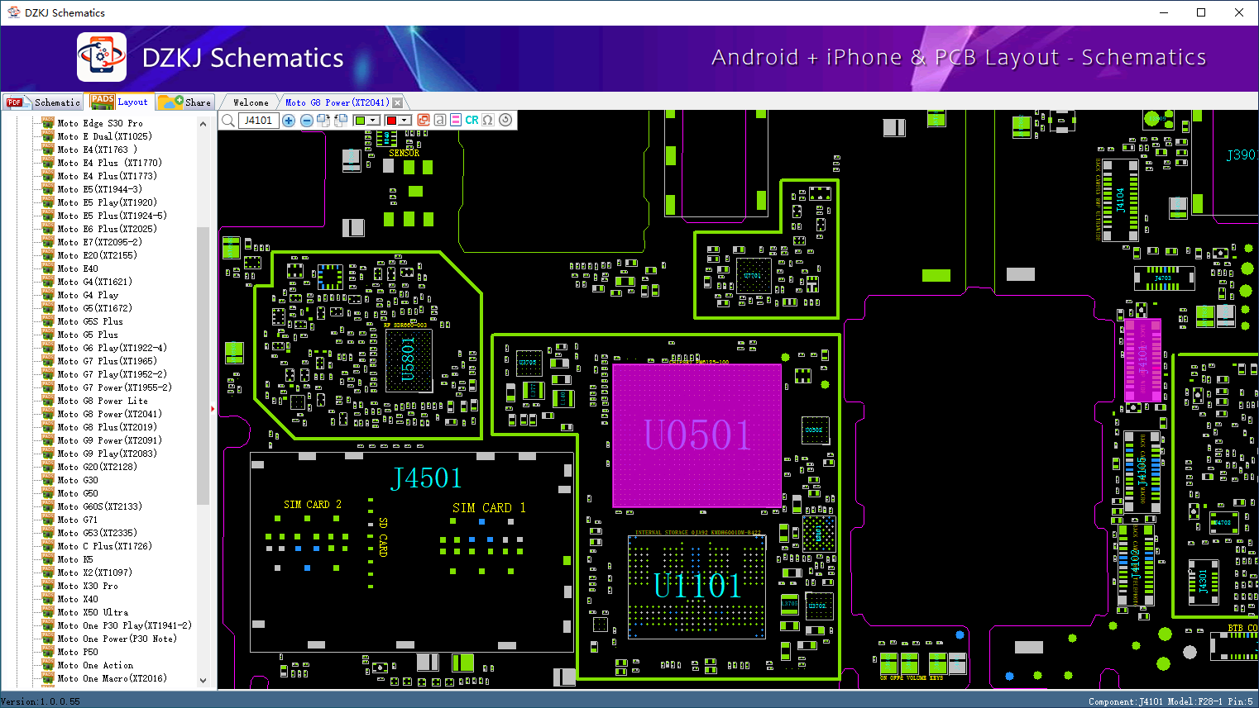The image size is (1259, 708).
Task: Click the green color swatch in toolbar
Action: coord(360,121)
